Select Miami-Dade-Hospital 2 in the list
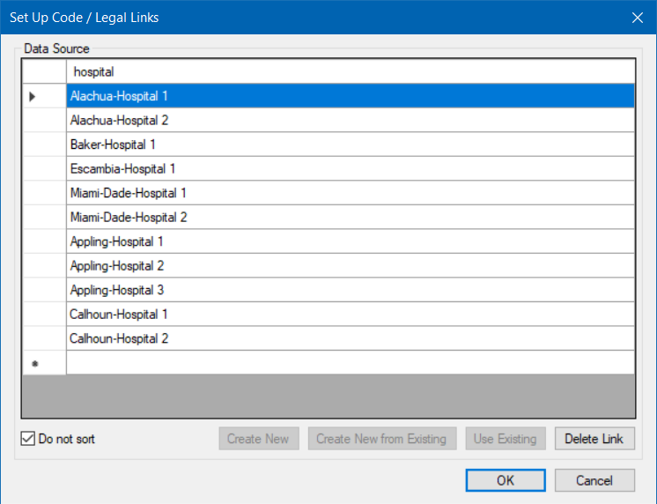The image size is (657, 504). pyautogui.click(x=350, y=217)
